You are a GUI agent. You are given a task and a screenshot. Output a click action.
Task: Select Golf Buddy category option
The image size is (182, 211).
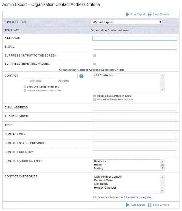pyautogui.click(x=101, y=184)
